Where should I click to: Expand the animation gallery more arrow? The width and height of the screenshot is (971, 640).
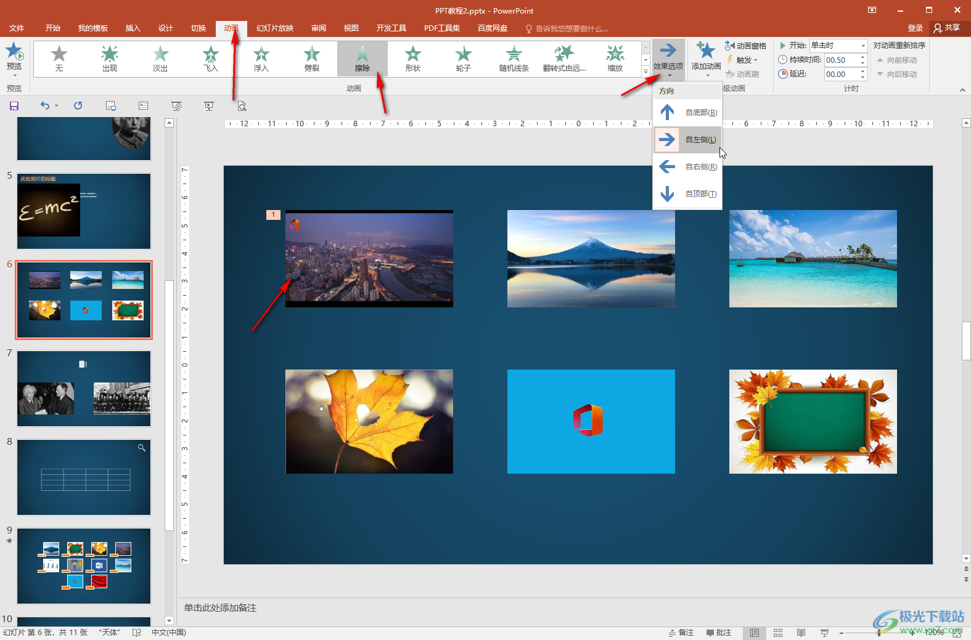pos(645,72)
